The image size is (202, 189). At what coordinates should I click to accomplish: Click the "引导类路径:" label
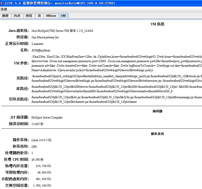(19, 99)
